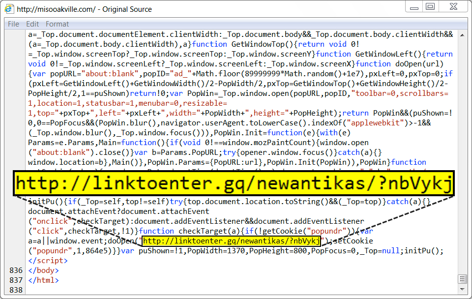This screenshot has width=472, height=299.
Task: Click 'checkTarget(a)' function definition
Action: (x=210, y=231)
